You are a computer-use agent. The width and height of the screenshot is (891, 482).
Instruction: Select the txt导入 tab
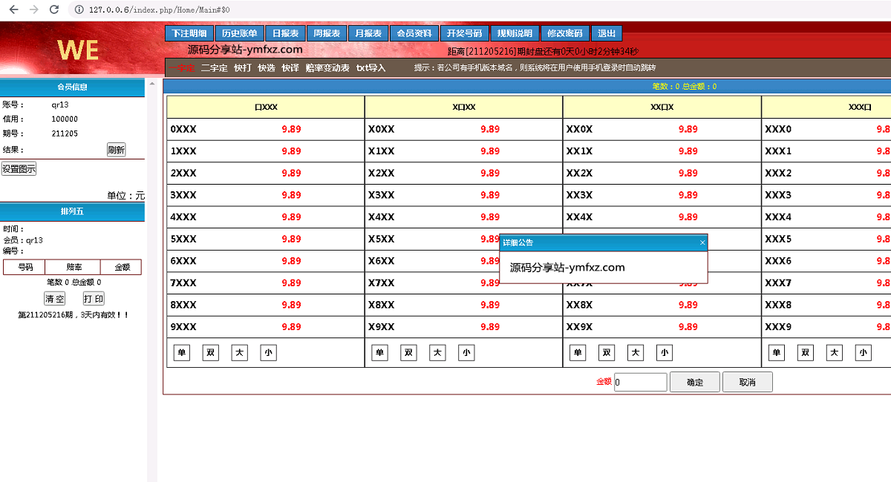(x=371, y=68)
